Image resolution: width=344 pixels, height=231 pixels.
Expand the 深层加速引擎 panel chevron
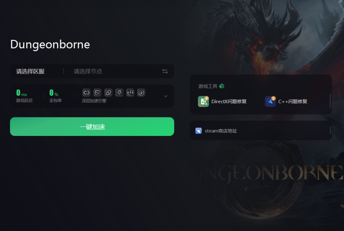pyautogui.click(x=166, y=96)
